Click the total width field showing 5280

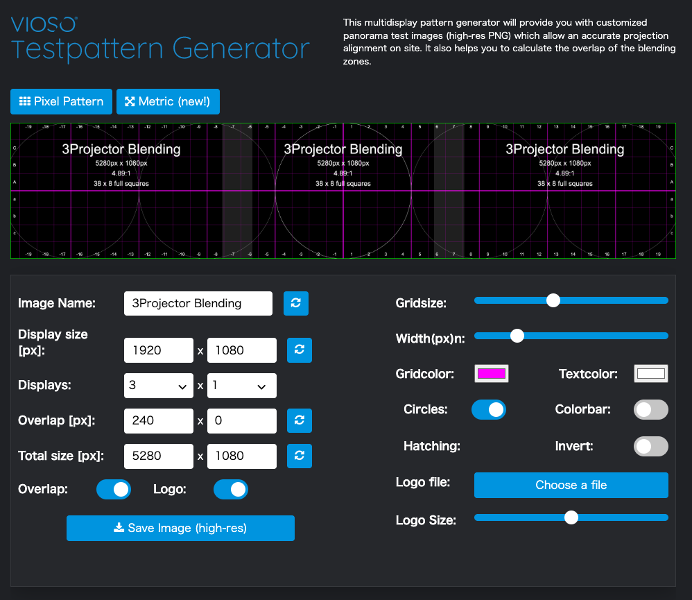158,456
